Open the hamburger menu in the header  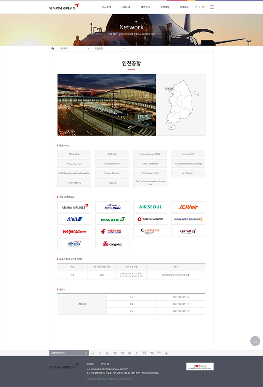pos(212,7)
